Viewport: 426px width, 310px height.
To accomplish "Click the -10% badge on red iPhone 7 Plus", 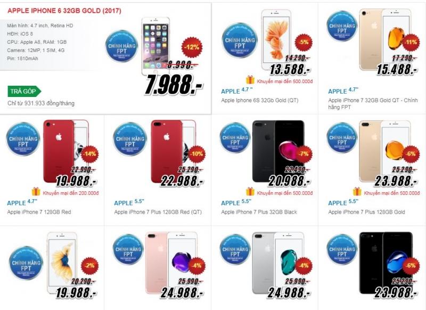I will [x=196, y=154].
